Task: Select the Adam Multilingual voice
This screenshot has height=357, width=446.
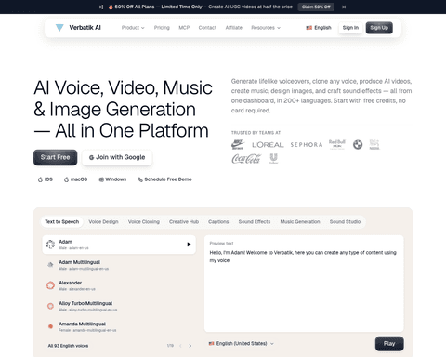Action: [119, 265]
